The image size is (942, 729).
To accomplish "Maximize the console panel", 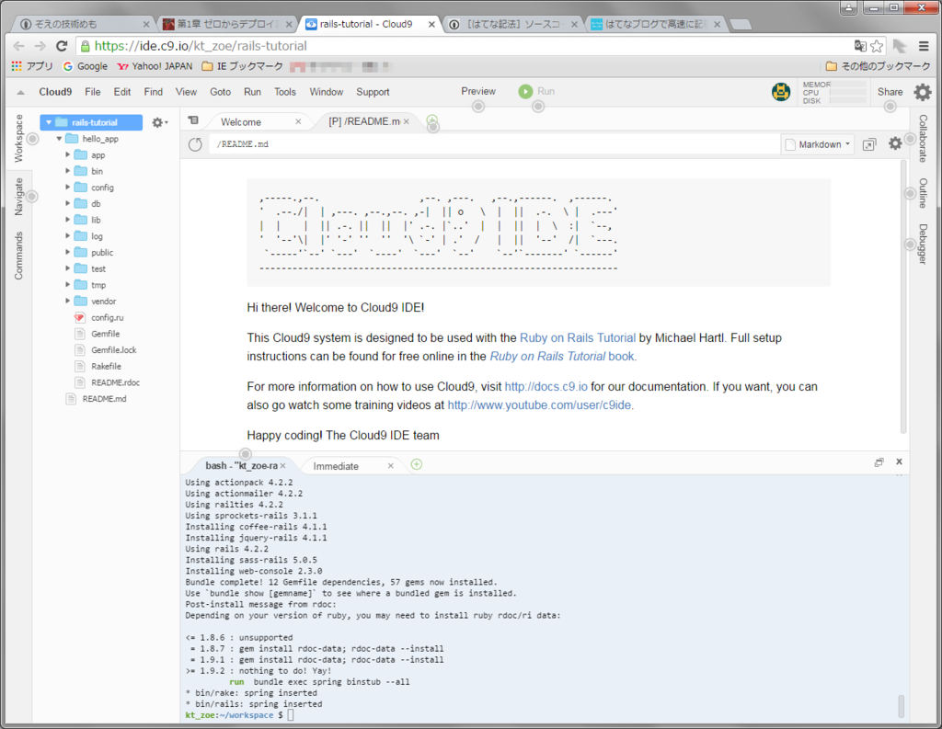I will [879, 462].
